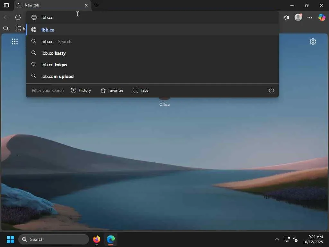The height and width of the screenshot is (247, 329).
Task: Minimize the Edge window
Action: click(292, 5)
